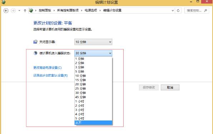Screen dimensions: 213x134
Task: Select 10 分钟 in the sleep list
Action: (94, 76)
